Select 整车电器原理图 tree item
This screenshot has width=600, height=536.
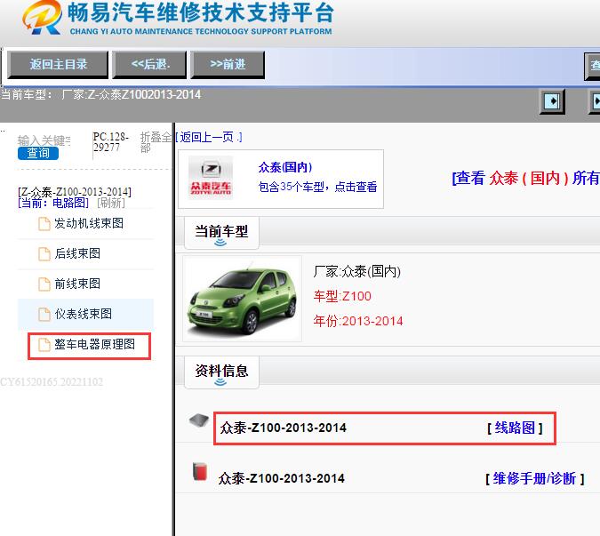click(x=94, y=344)
